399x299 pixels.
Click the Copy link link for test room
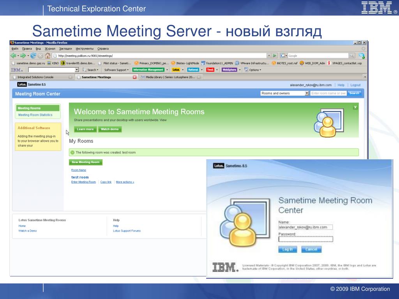pos(106,182)
